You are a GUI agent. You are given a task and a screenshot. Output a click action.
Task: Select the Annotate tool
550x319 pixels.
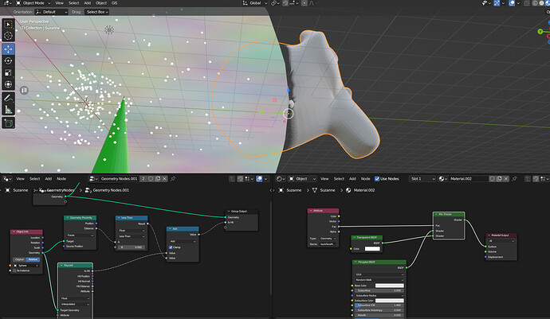pyautogui.click(x=8, y=98)
